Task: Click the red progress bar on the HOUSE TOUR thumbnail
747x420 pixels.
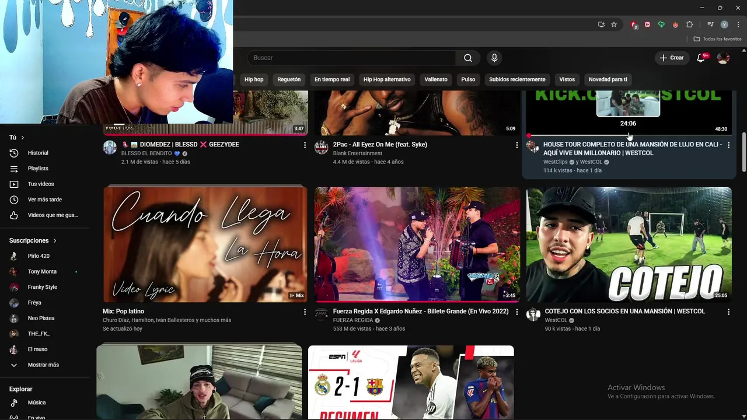Action: coord(629,135)
